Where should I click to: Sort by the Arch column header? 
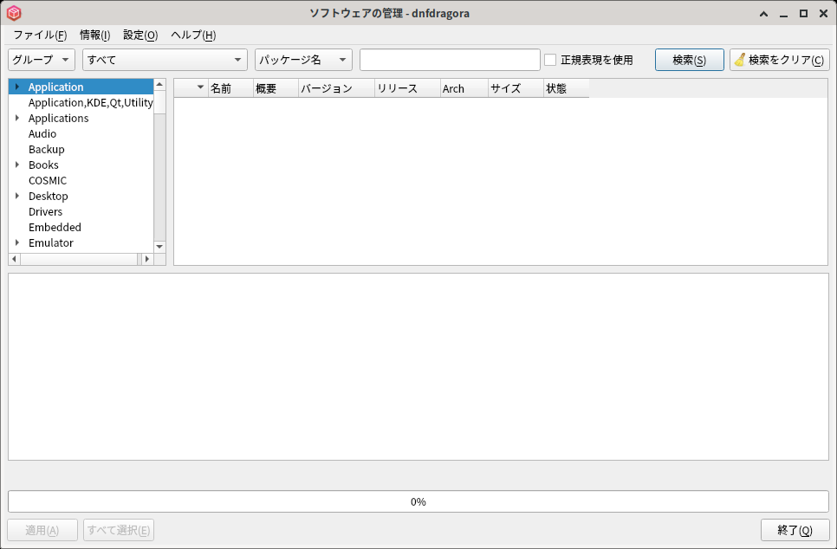464,88
